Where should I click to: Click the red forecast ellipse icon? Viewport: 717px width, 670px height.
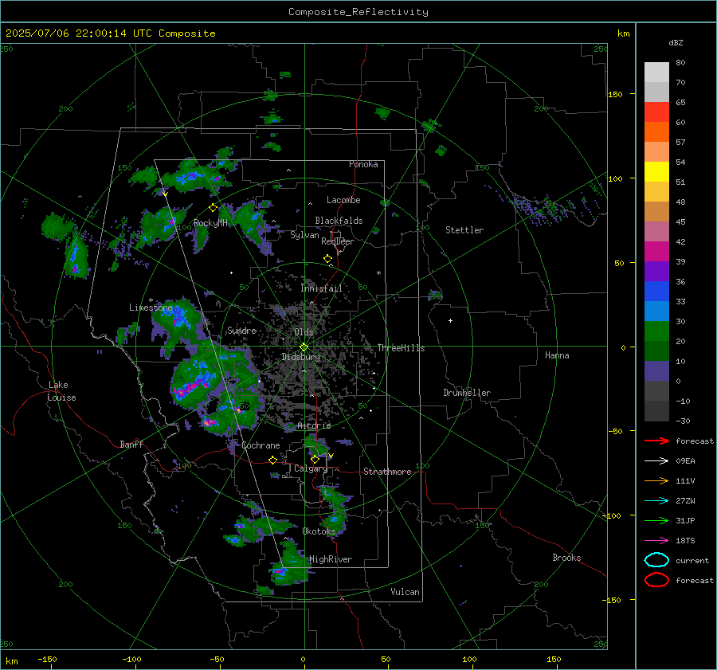[x=656, y=580]
